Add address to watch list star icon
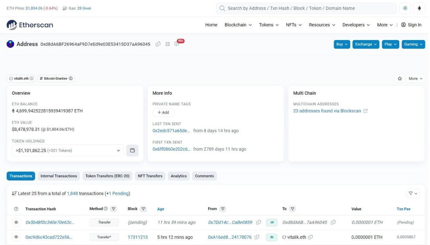This screenshot has height=245, width=430. coord(400,79)
